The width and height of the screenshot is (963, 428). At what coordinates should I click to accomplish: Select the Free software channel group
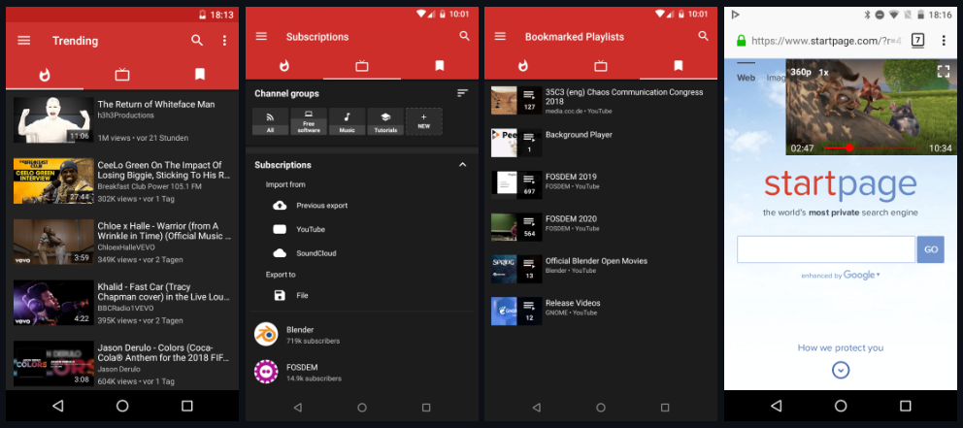pos(309,120)
